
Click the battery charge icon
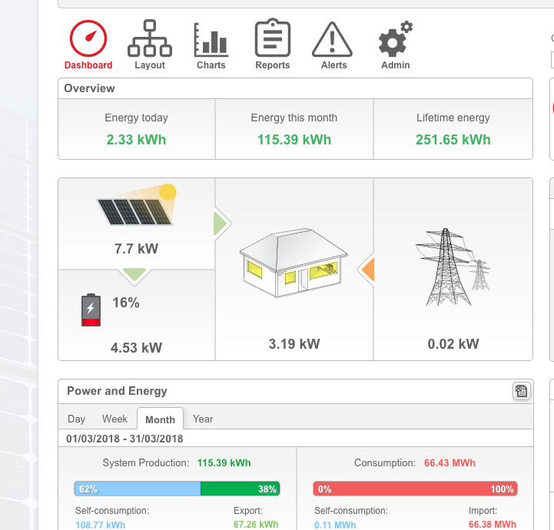(91, 310)
